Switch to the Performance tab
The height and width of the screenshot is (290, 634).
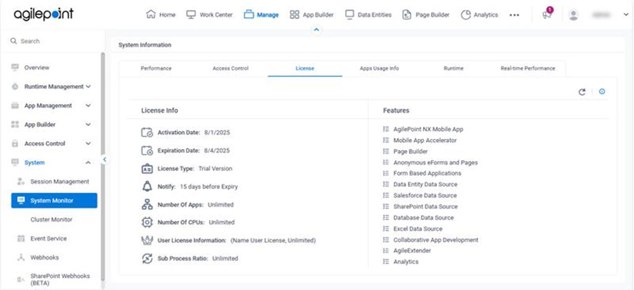[x=156, y=68]
